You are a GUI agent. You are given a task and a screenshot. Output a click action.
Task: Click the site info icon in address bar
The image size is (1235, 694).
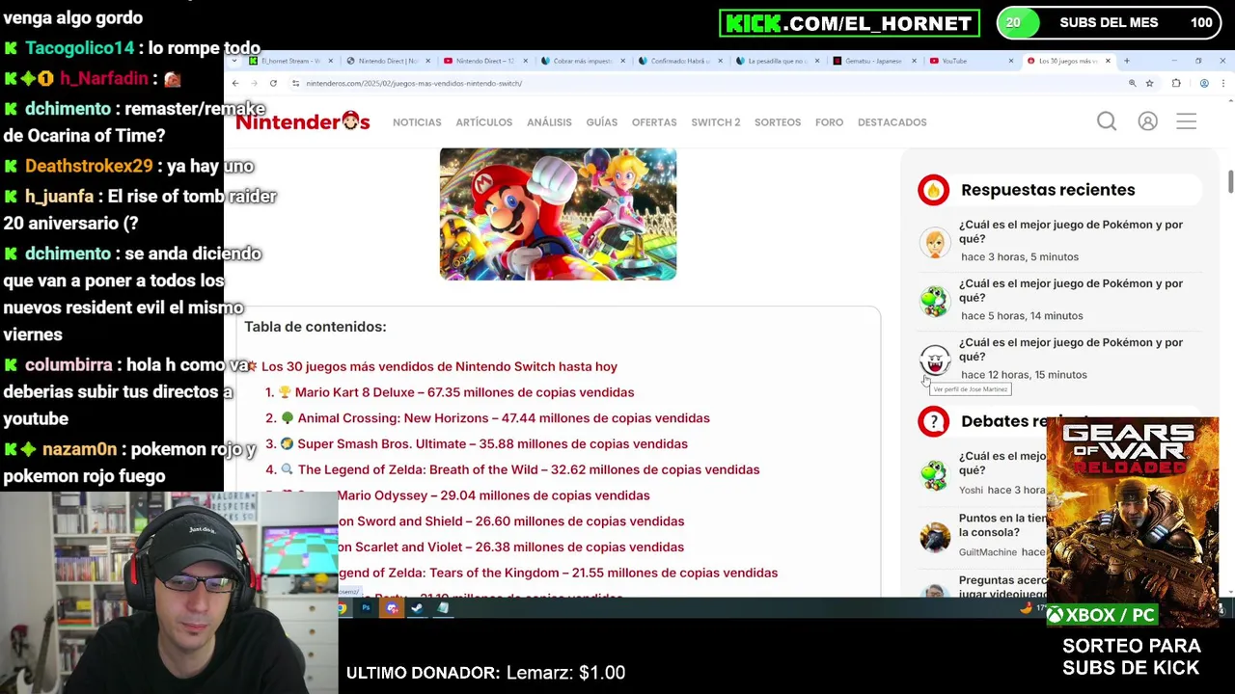click(295, 83)
